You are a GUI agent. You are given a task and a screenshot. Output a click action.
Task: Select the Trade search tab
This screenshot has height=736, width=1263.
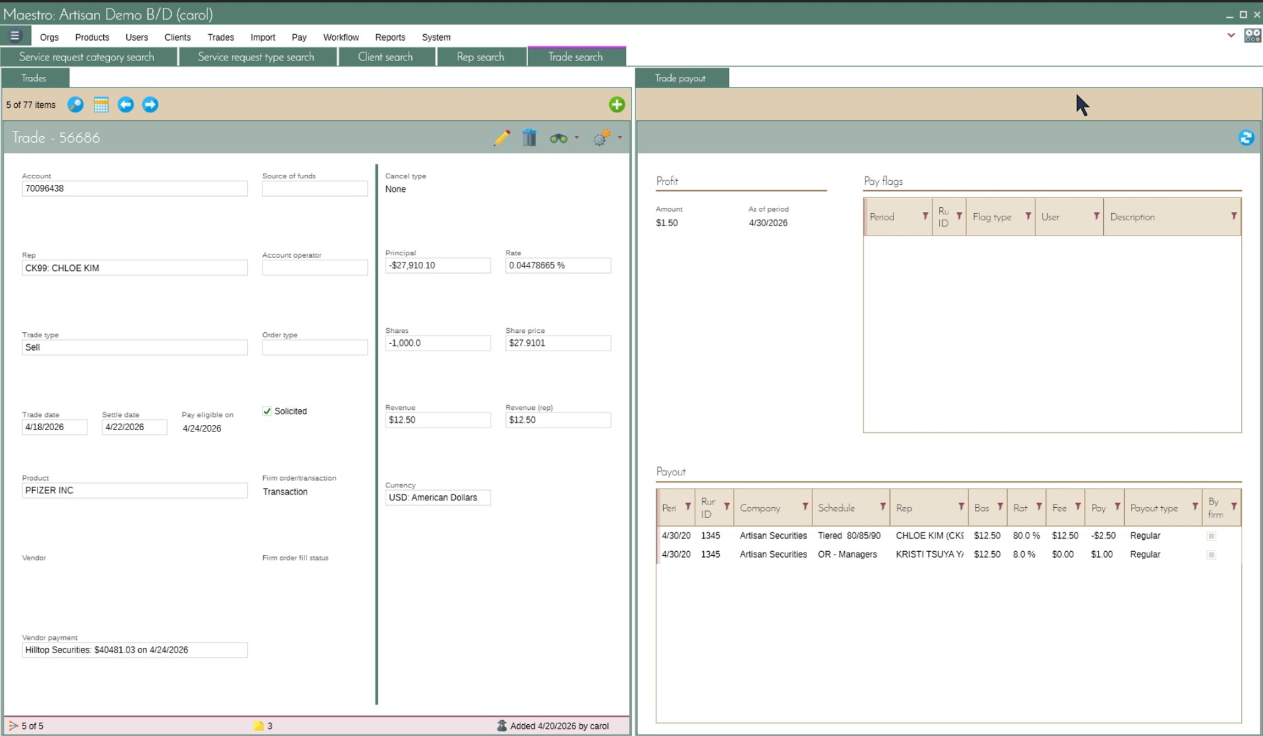coord(576,57)
